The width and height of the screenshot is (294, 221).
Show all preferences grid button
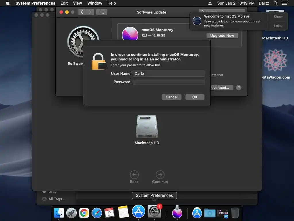click(x=102, y=12)
